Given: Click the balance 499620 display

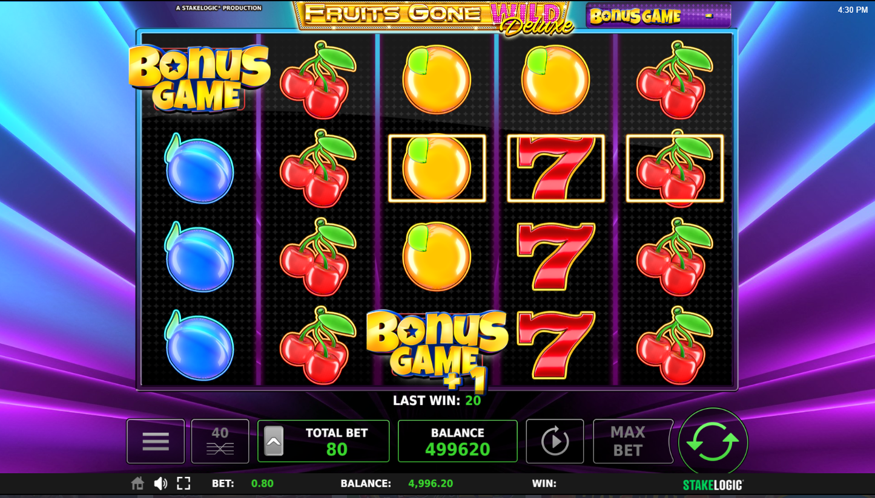Looking at the screenshot, I should click(x=458, y=441).
